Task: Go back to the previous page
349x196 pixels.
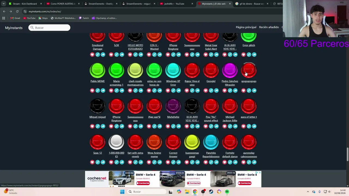Action: pos(4,11)
